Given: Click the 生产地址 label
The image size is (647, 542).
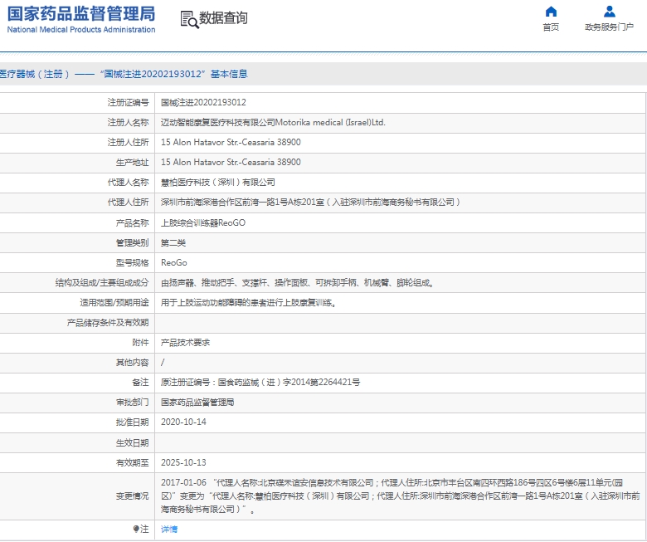Looking at the screenshot, I should [132, 162].
